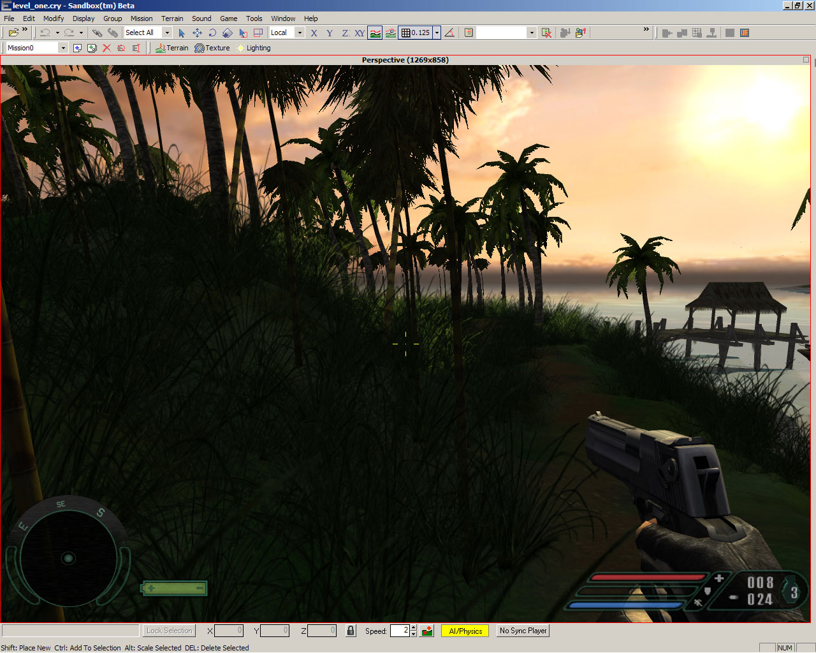This screenshot has height=653, width=816.
Task: Toggle snap to grid 0.125
Action: pos(416,33)
